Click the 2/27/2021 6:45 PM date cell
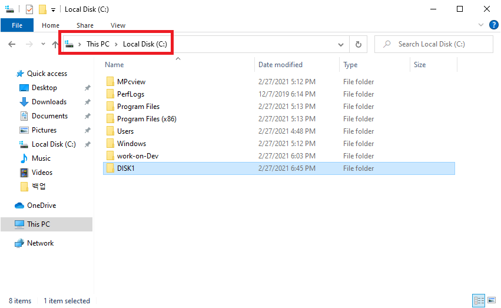 click(x=287, y=168)
